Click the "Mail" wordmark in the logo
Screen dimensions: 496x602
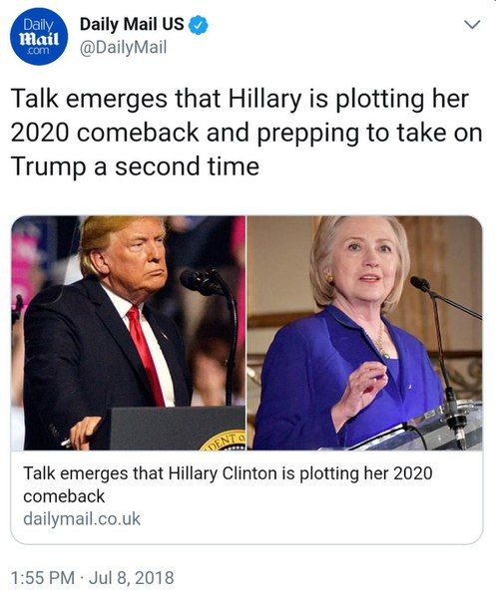tap(39, 39)
